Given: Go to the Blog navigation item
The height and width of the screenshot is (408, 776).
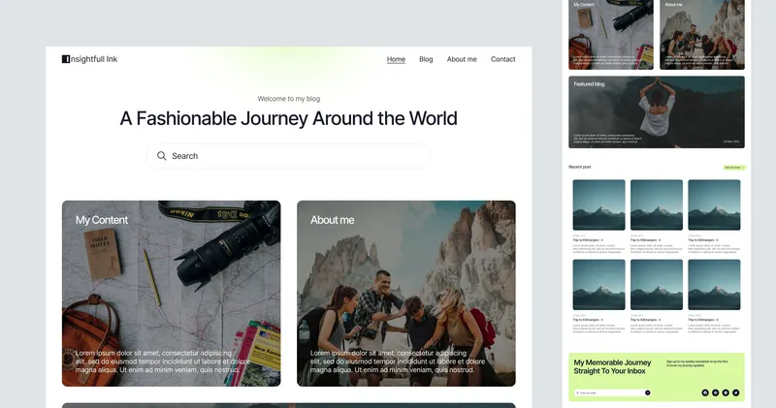Looking at the screenshot, I should [x=426, y=59].
